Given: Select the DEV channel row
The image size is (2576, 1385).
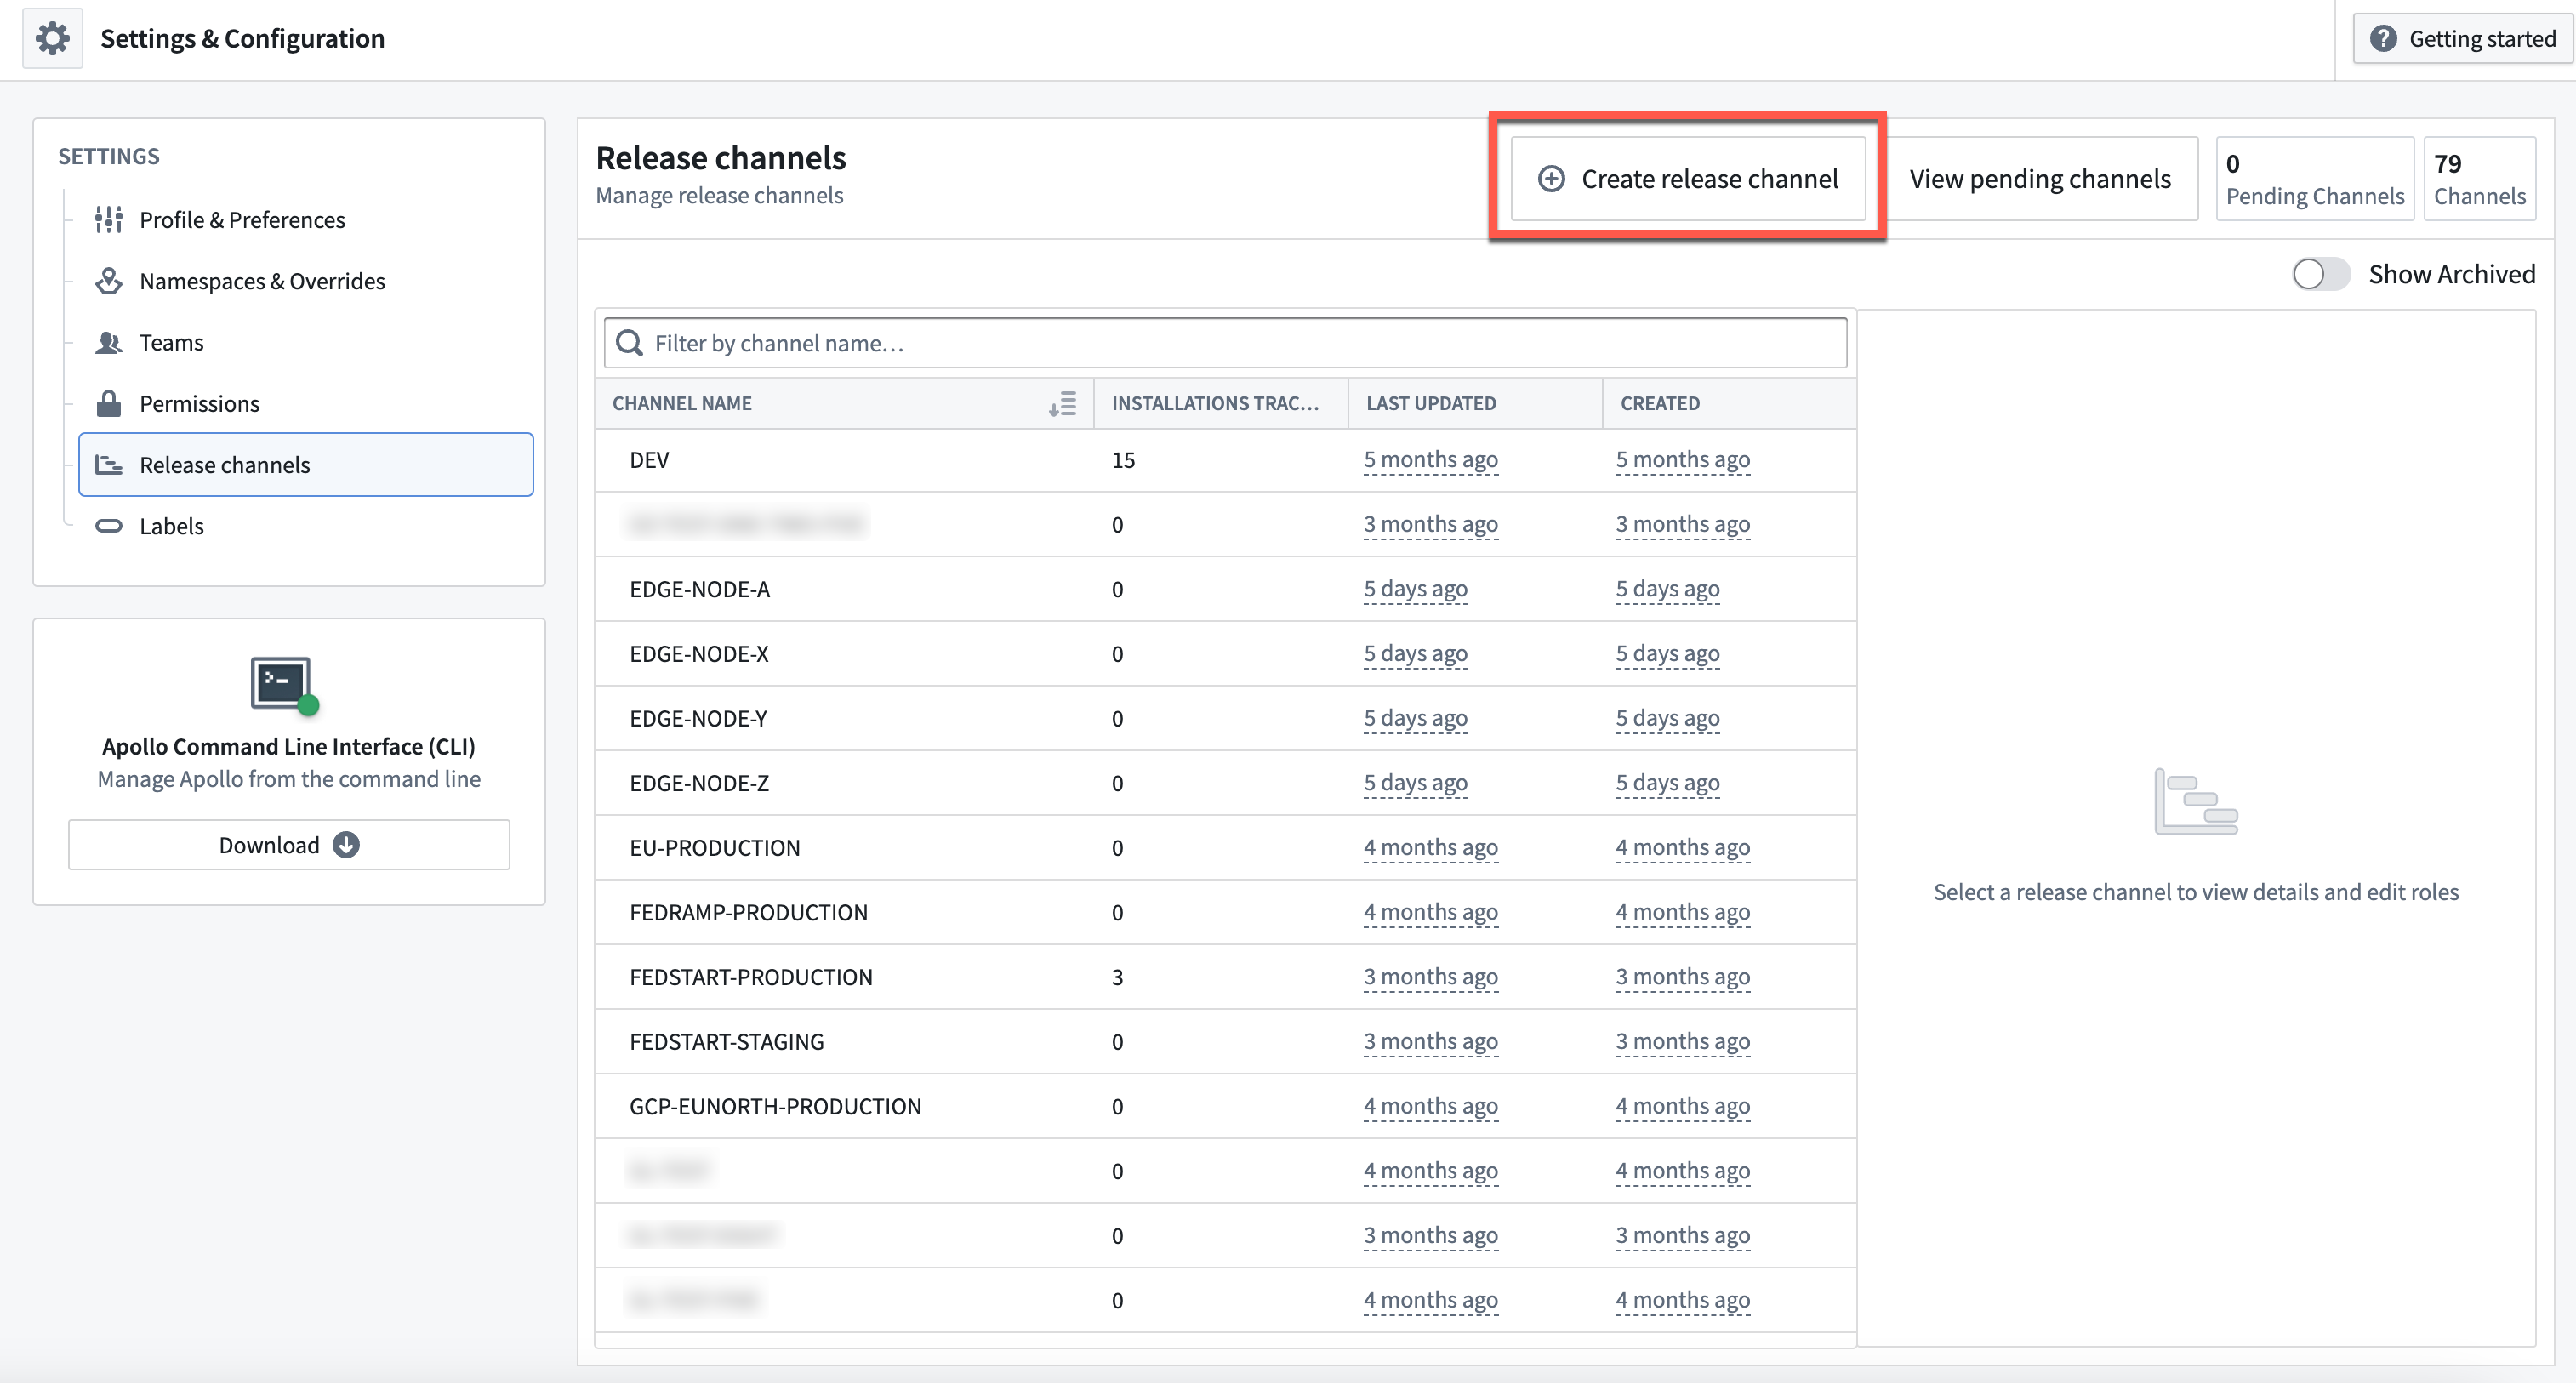Looking at the screenshot, I should [x=1225, y=460].
